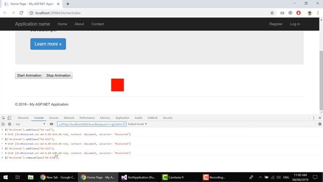
Task: Click the console filter input field
Action: 92,124
